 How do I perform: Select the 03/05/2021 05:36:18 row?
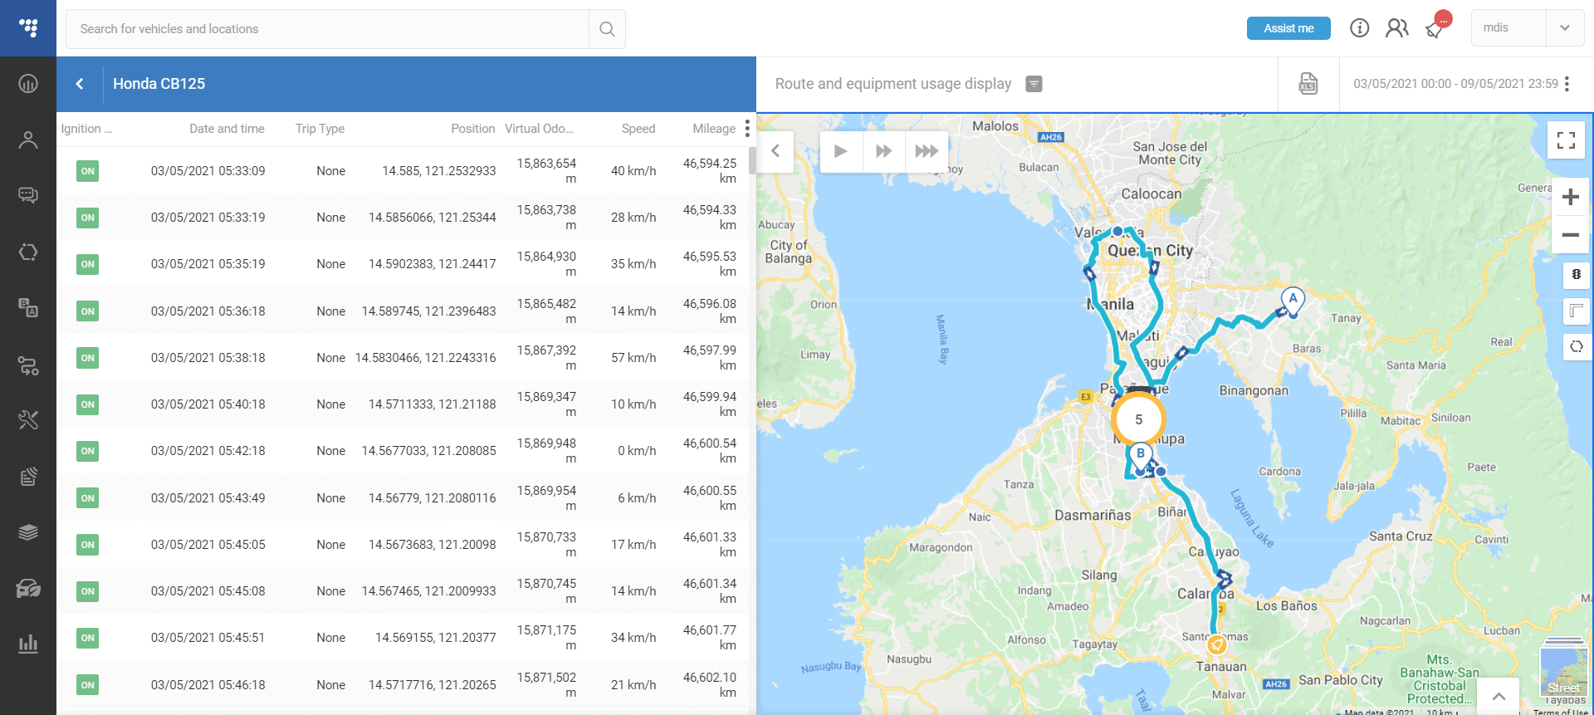pos(403,311)
